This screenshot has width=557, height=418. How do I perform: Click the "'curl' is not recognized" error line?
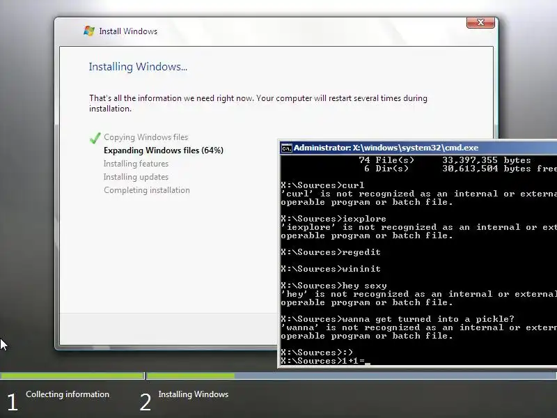coord(419,194)
